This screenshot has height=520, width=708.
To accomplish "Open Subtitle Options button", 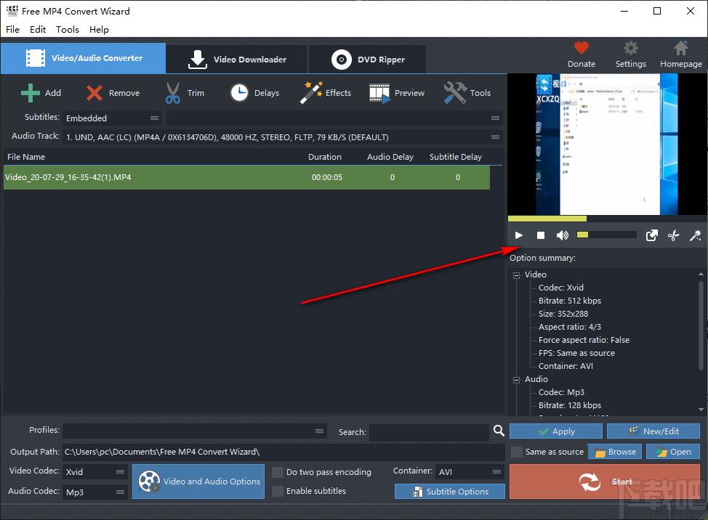I will point(450,492).
